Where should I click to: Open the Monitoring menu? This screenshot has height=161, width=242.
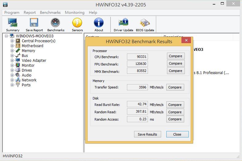(75, 13)
